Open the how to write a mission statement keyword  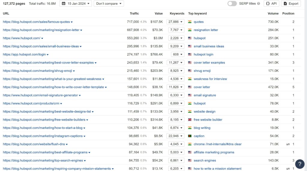pyautogui.click(x=217, y=169)
